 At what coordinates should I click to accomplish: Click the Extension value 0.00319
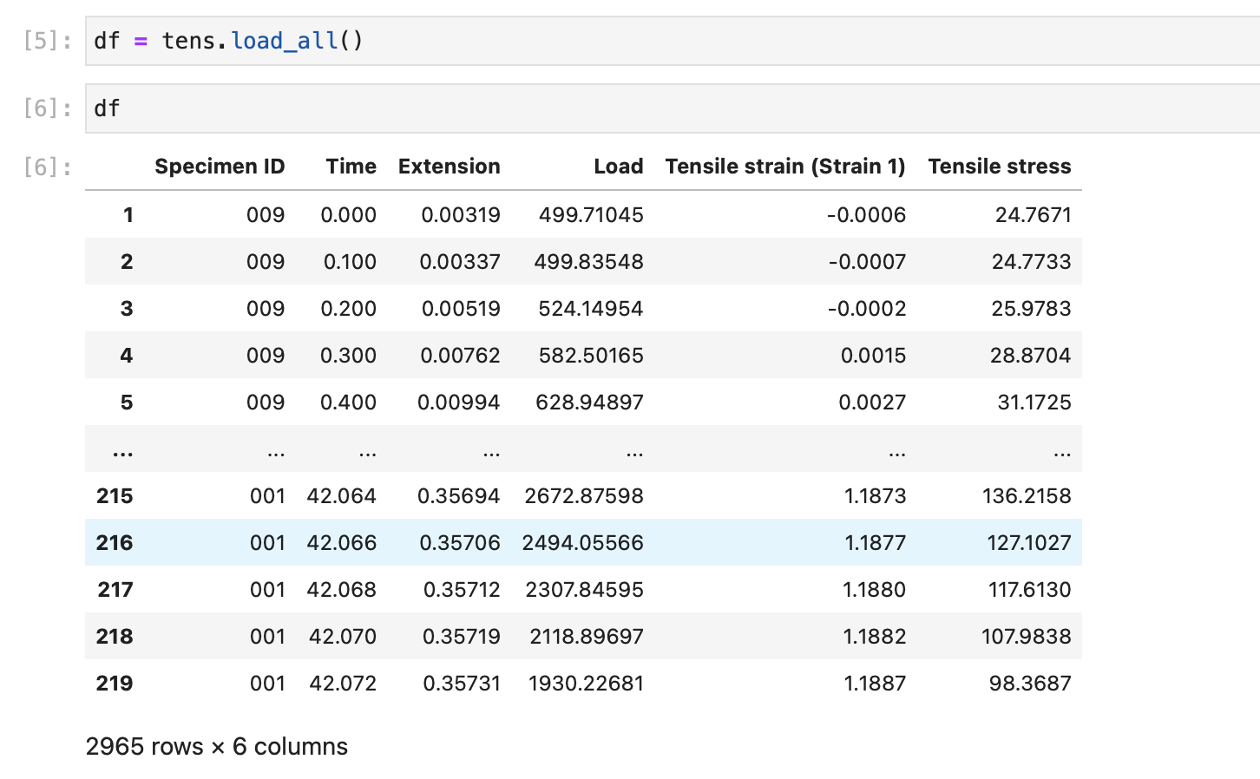461,215
